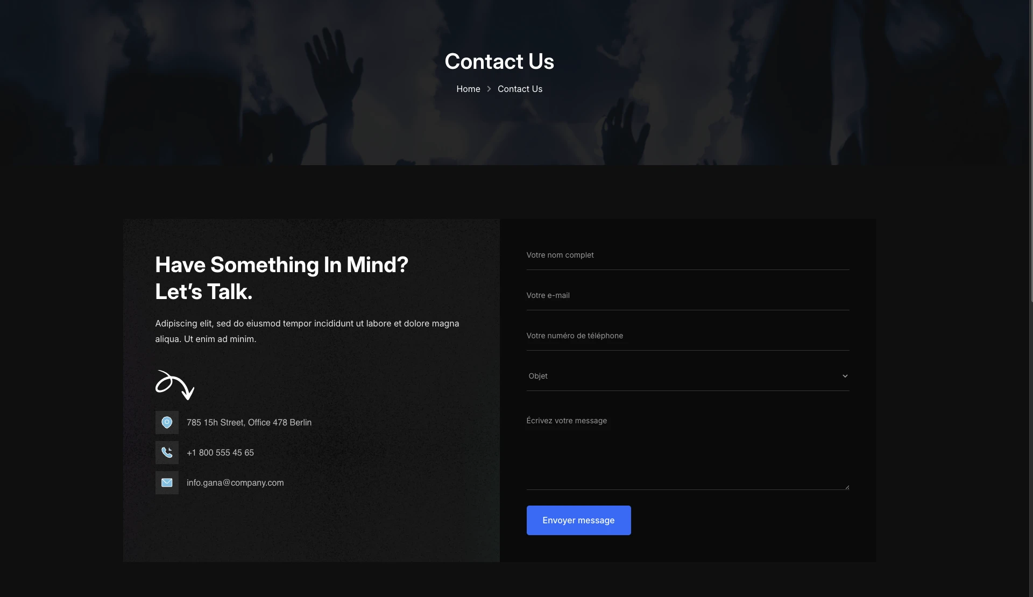Click the curly arrow graphic
Image resolution: width=1033 pixels, height=597 pixels.
click(175, 385)
